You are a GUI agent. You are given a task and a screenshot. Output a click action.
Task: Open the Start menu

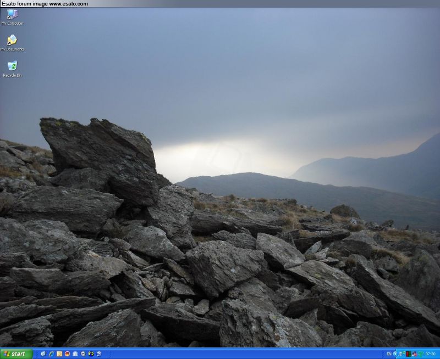pos(16,354)
